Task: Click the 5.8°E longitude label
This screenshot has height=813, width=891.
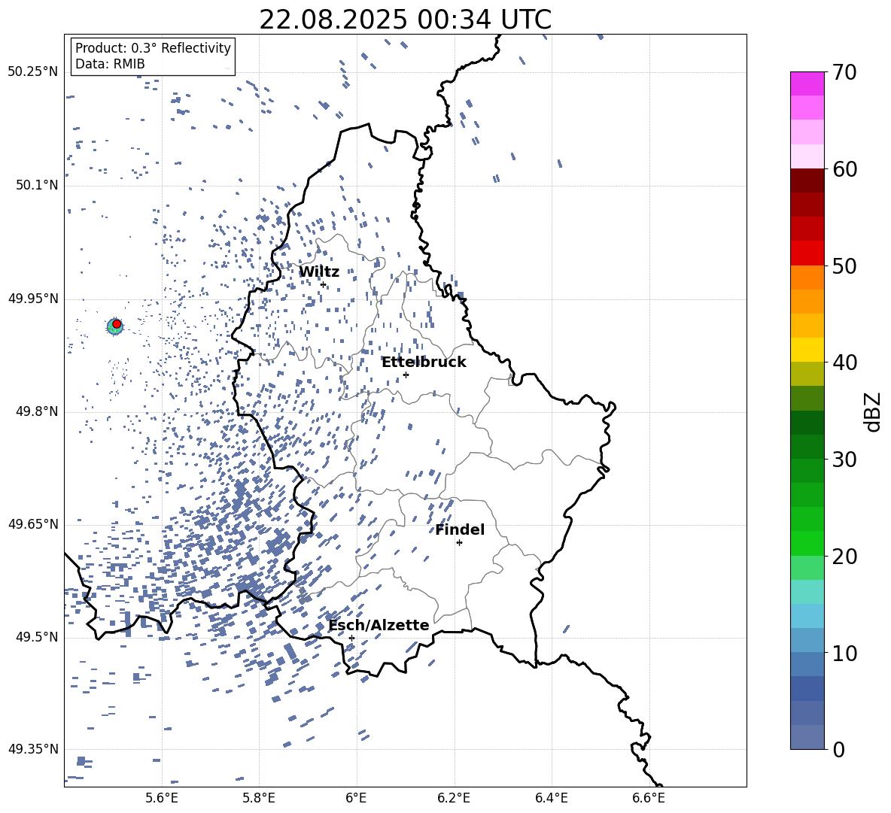Action: pyautogui.click(x=259, y=798)
